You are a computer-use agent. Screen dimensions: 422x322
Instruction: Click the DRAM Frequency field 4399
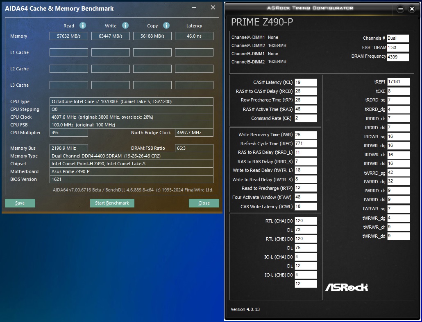[x=398, y=57]
